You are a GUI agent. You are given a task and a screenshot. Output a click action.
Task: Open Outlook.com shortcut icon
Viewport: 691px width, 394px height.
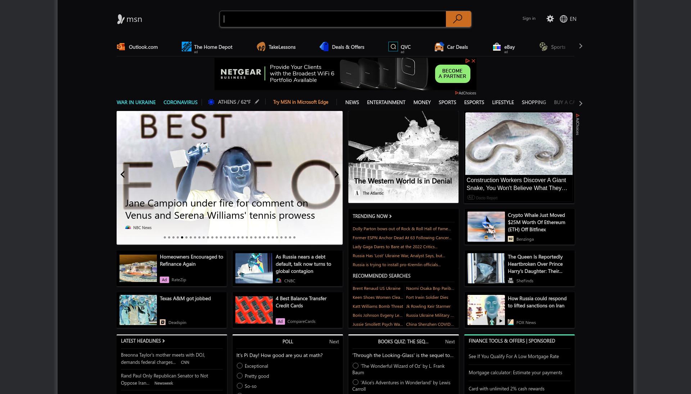coord(121,47)
